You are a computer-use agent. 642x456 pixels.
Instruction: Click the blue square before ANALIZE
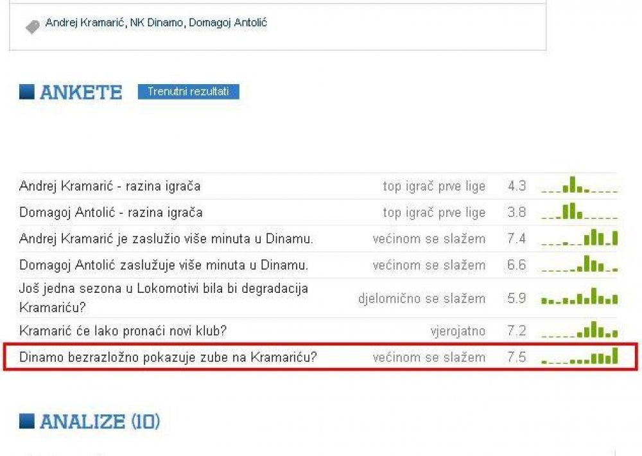tap(26, 421)
